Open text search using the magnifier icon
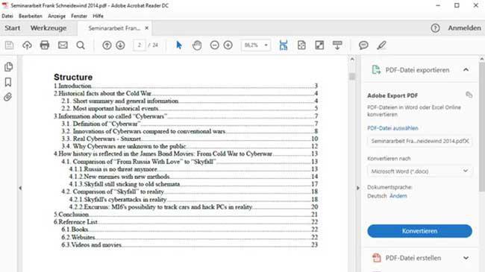This screenshot has width=485, height=272. click(81, 45)
